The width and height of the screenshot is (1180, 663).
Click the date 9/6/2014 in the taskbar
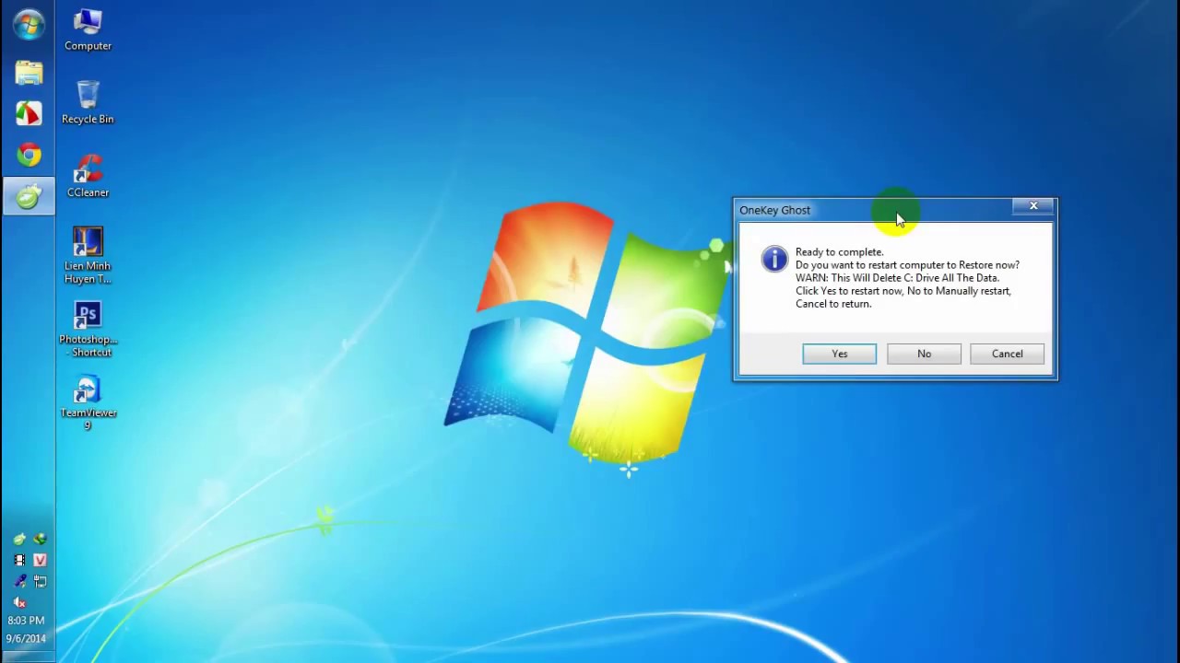(x=26, y=638)
